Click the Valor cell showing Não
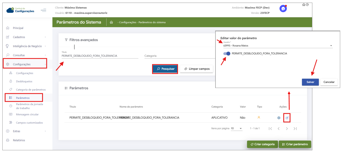The height and width of the screenshot is (155, 342). point(243,118)
